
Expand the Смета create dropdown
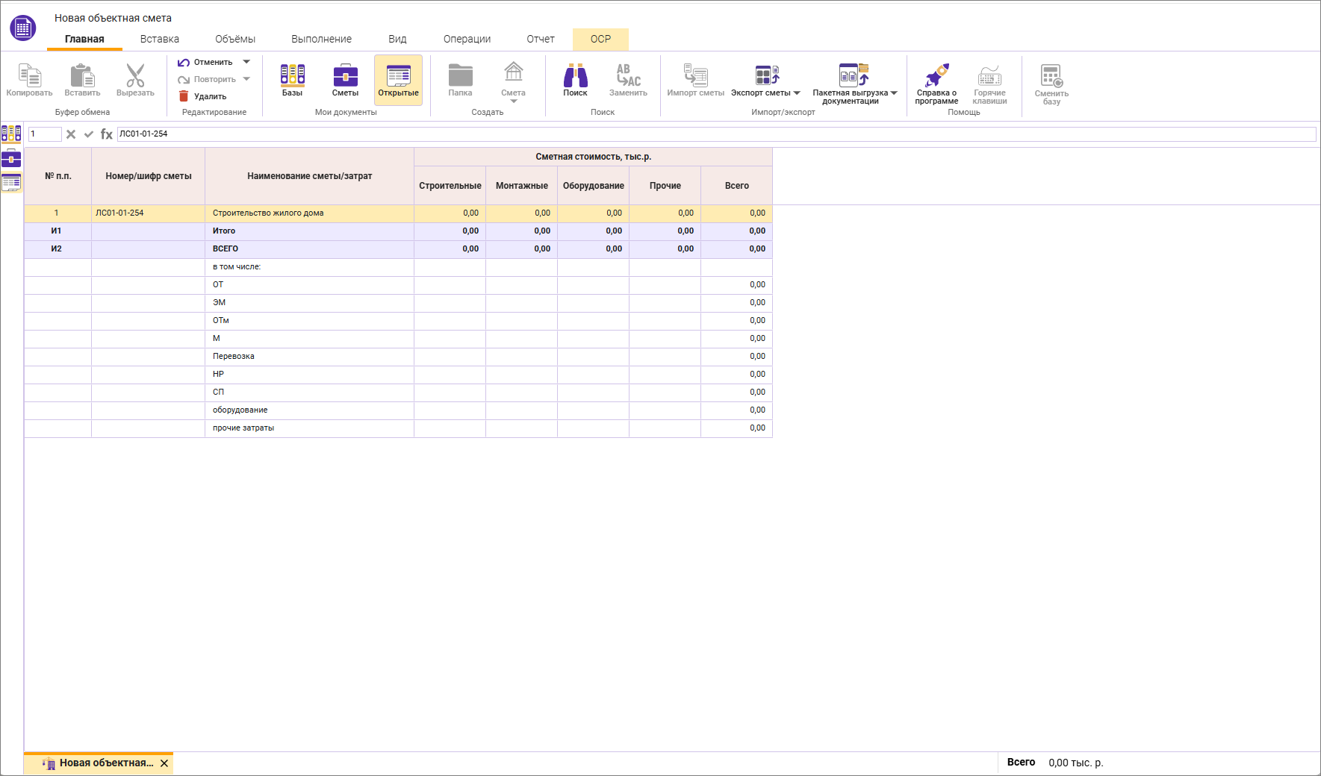(x=513, y=101)
